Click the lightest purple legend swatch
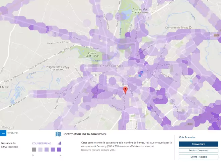The width and height of the screenshot is (221, 164). click(x=40, y=150)
